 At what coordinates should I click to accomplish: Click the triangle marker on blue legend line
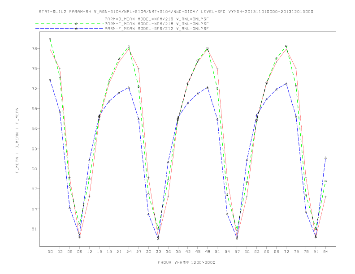76,29
